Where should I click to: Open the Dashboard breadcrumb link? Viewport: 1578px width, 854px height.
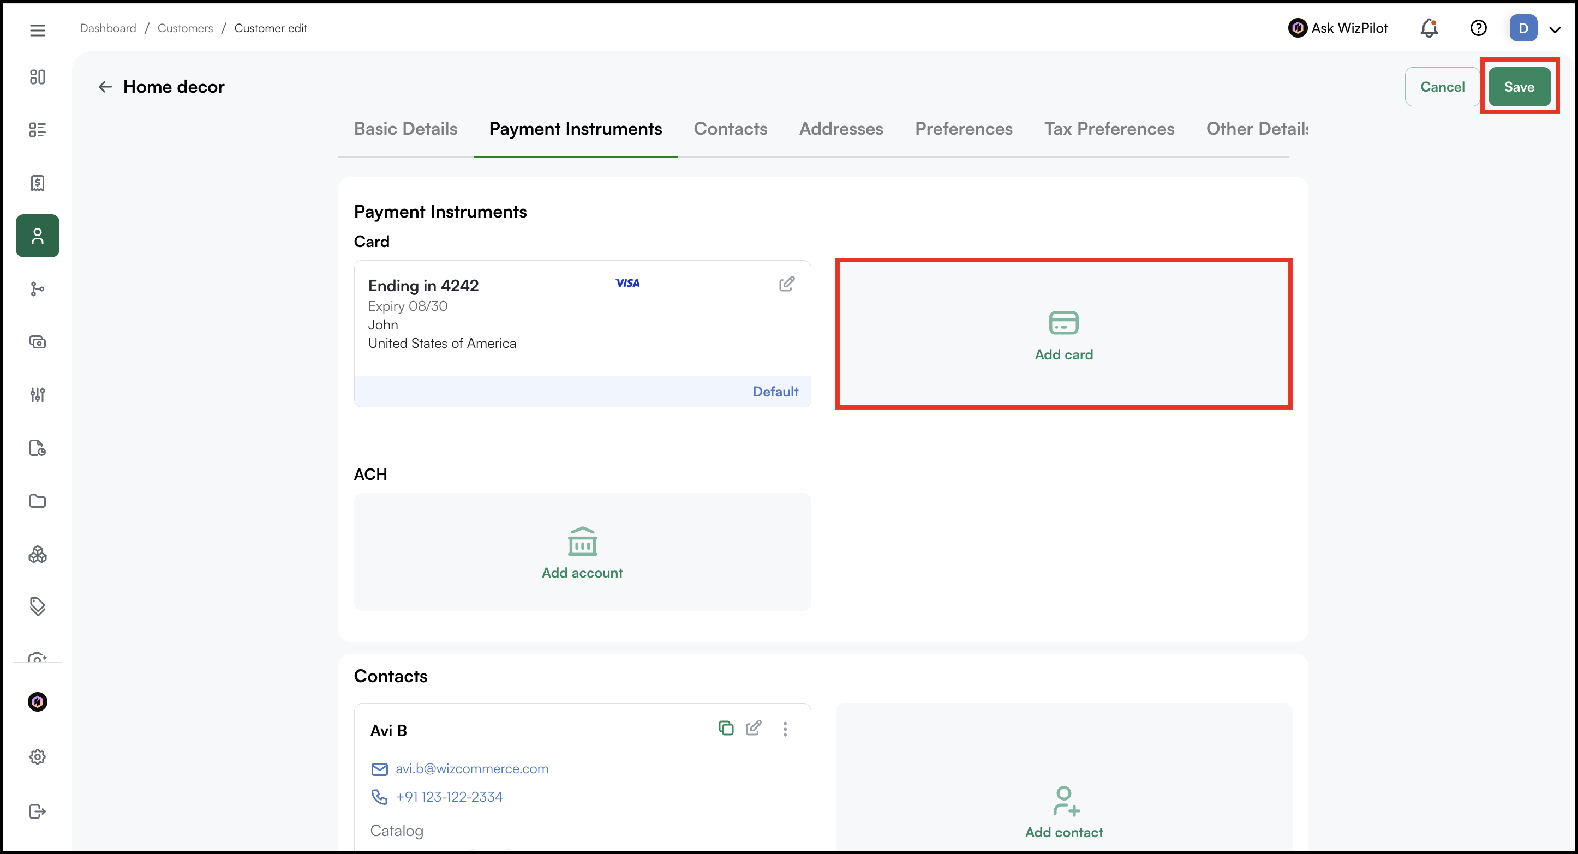pos(108,28)
